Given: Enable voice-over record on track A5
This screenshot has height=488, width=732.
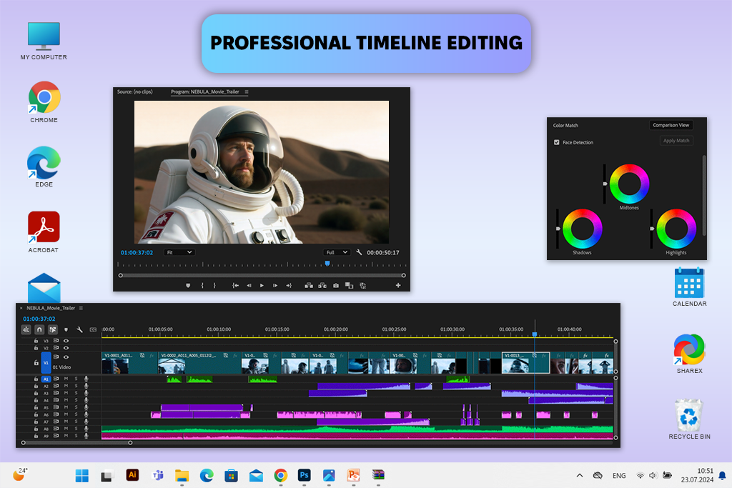Looking at the screenshot, I should (86, 407).
